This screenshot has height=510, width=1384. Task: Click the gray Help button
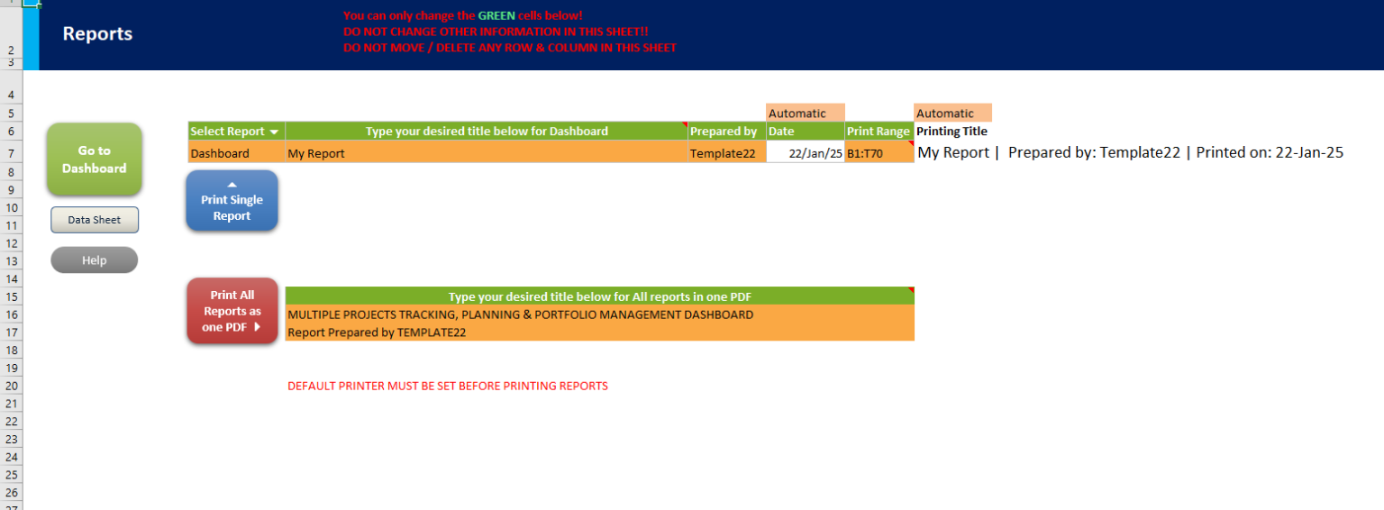[94, 260]
